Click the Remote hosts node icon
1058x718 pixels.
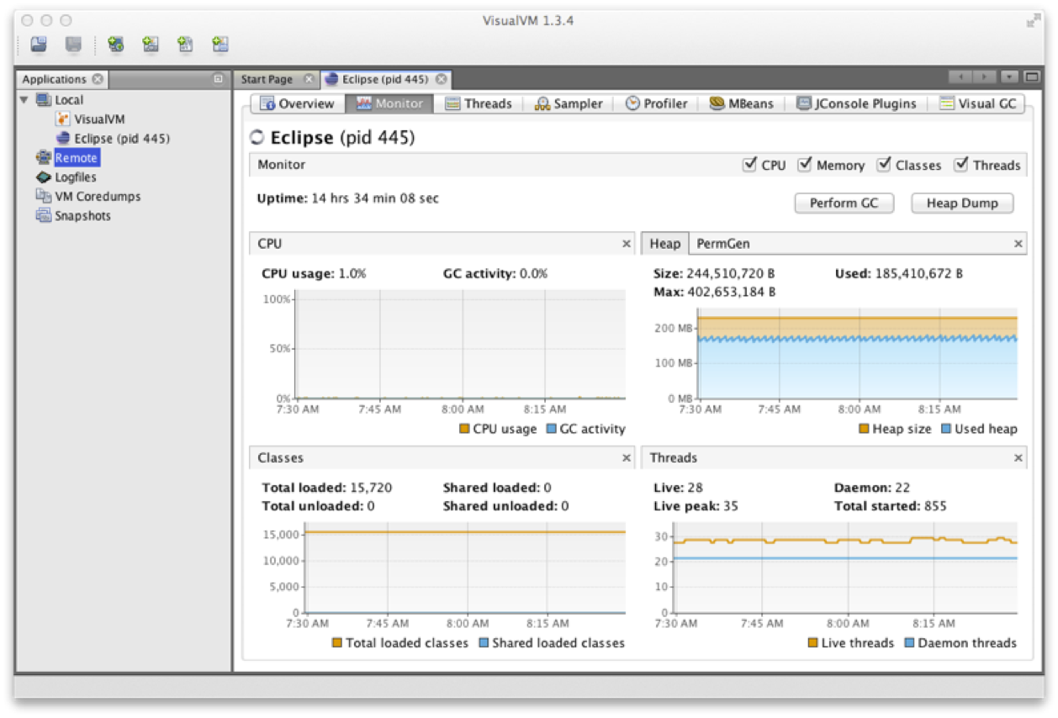[x=43, y=158]
